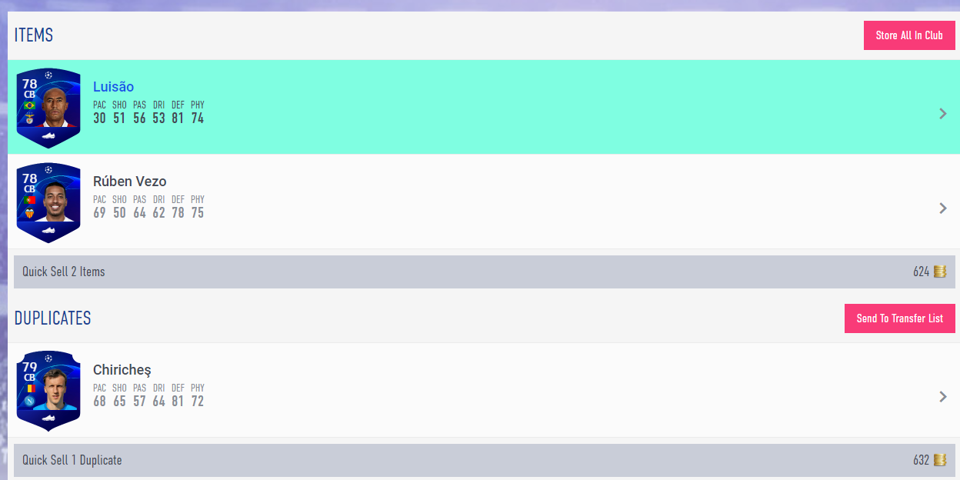Select Quick Sell 1 Duplicate bar

point(485,460)
